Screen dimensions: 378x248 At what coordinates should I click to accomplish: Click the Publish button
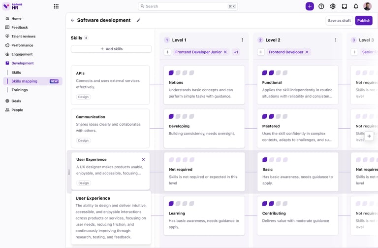pyautogui.click(x=364, y=21)
